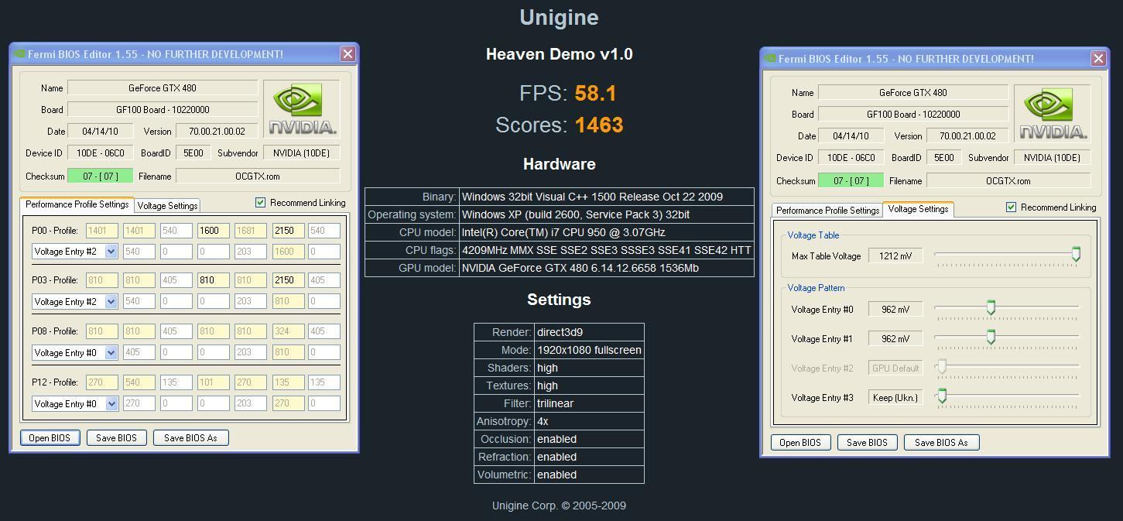
Task: Click the NVIDIA logo in the window showing profile clocks
Action: click(x=301, y=109)
